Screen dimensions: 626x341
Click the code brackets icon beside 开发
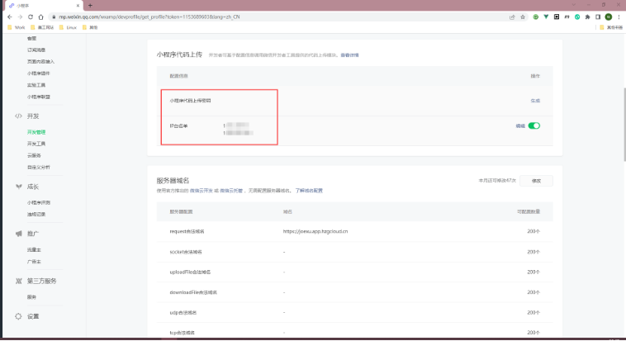pyautogui.click(x=18, y=116)
